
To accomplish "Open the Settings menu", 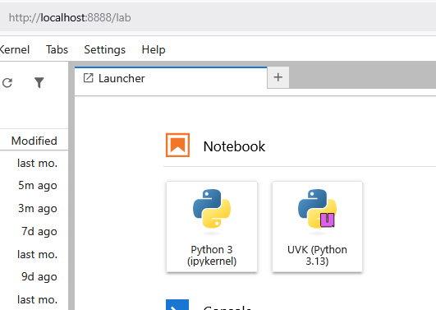I will [105, 49].
